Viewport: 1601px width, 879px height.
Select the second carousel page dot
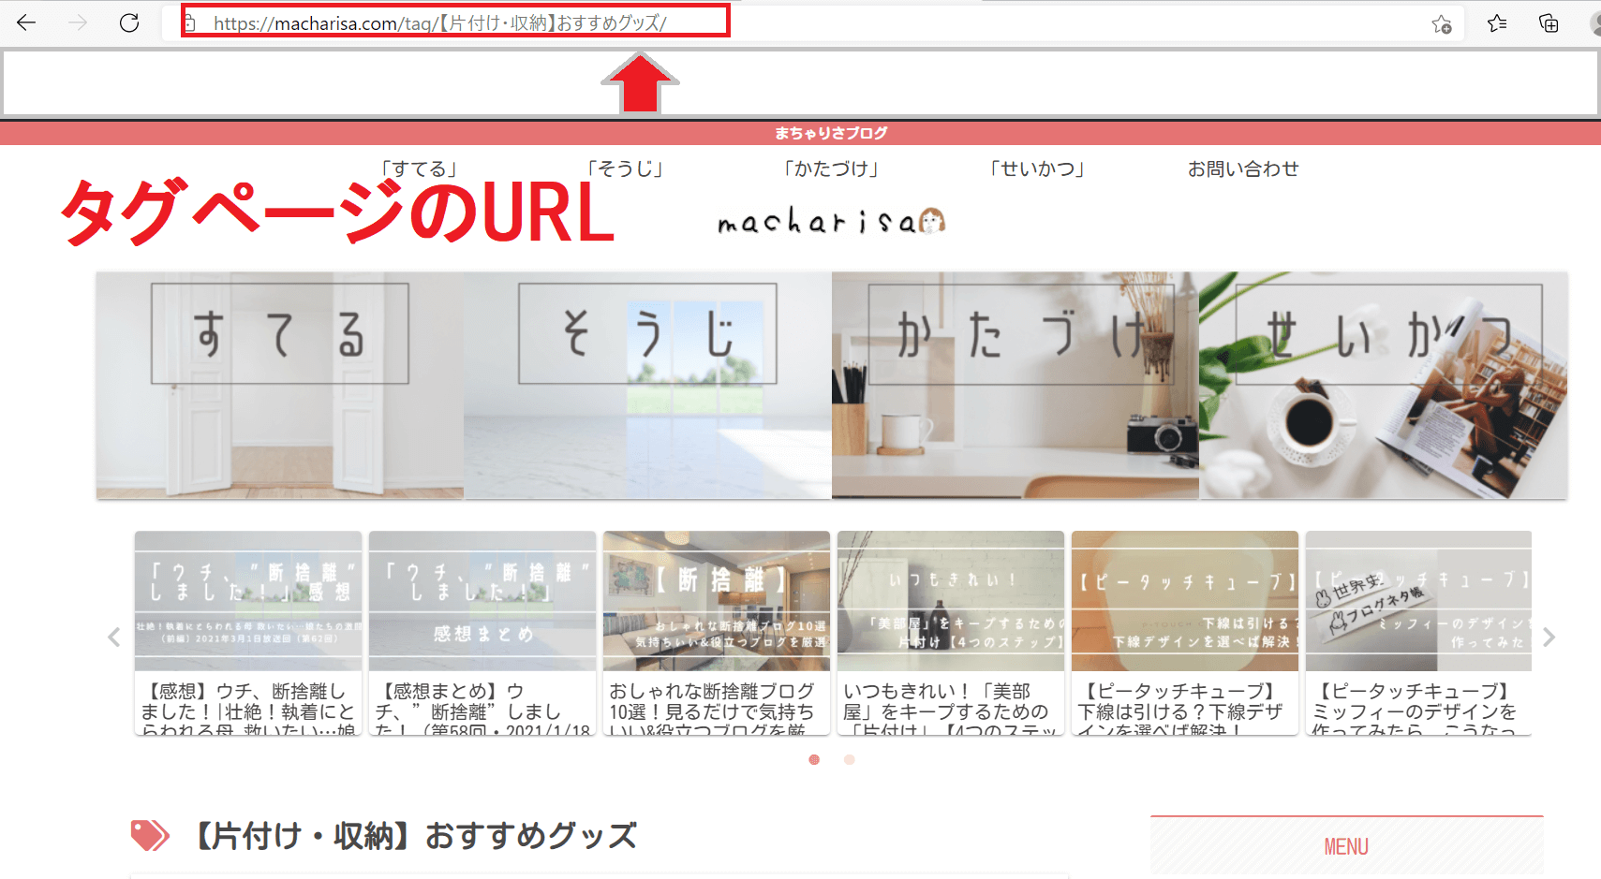coord(849,759)
